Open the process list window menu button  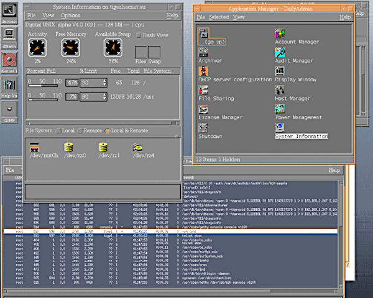tap(6, 161)
